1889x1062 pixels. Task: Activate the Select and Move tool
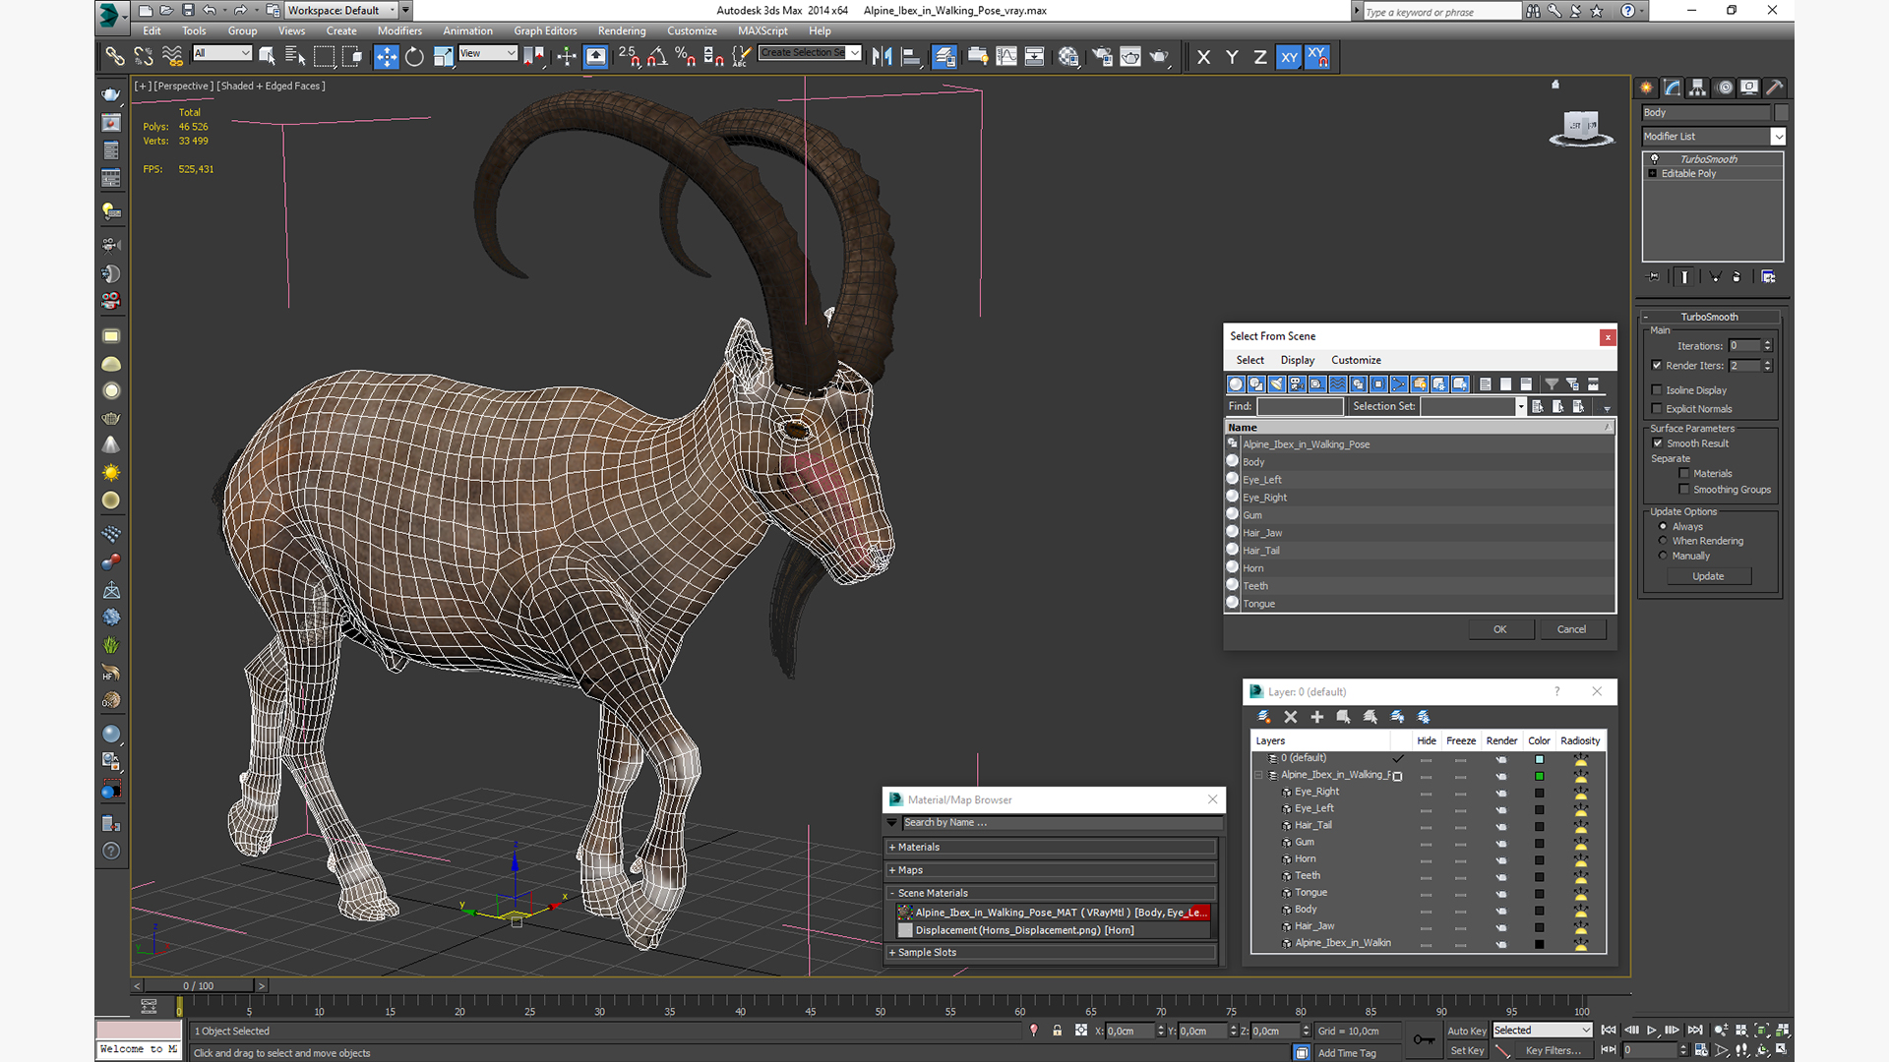click(386, 57)
